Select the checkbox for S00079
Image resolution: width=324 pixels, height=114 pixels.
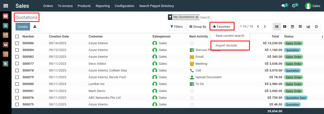tap(17, 77)
